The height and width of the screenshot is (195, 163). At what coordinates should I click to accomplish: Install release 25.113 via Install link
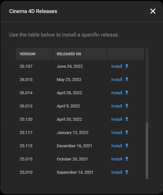point(117,146)
